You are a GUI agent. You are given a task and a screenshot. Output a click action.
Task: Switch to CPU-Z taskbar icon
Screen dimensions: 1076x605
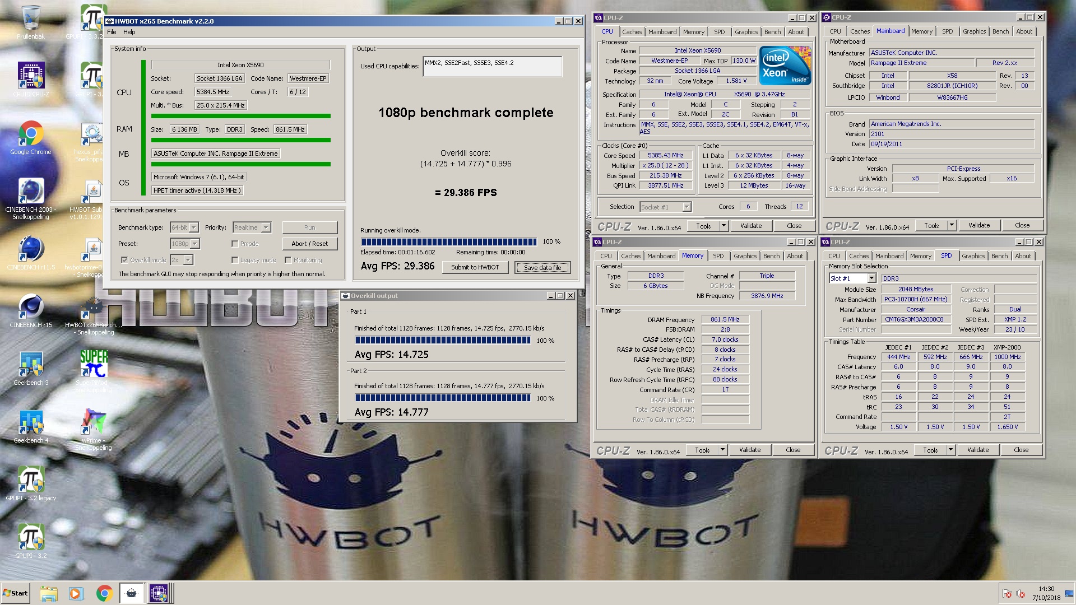click(x=159, y=593)
